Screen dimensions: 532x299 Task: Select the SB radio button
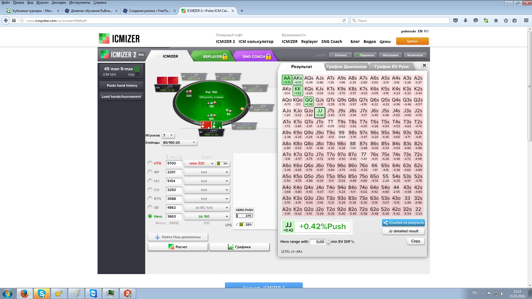tap(150, 207)
